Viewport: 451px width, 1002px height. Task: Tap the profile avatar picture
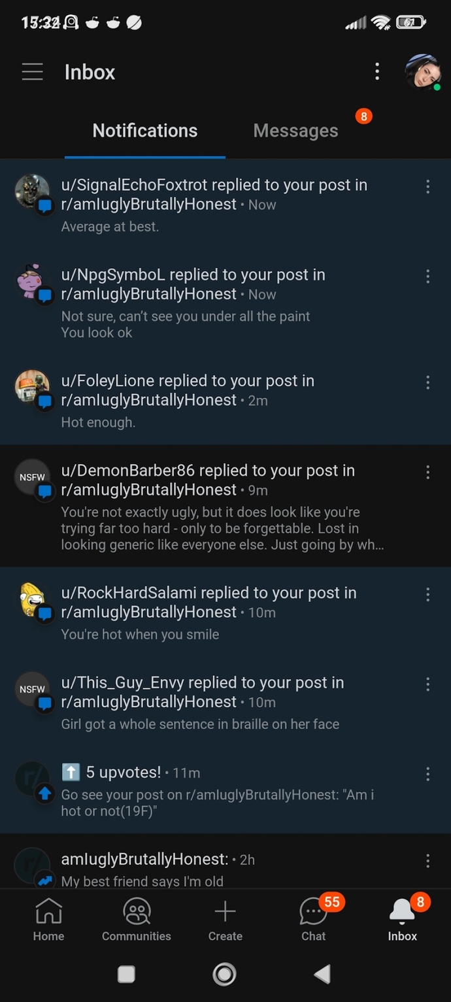(x=422, y=72)
